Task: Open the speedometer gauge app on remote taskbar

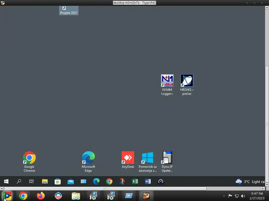Action: 161,181
